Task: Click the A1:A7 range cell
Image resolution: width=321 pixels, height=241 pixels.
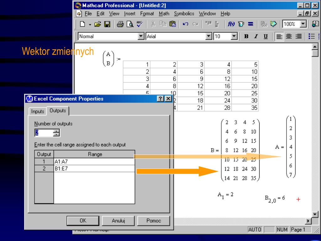Action: tap(94, 162)
